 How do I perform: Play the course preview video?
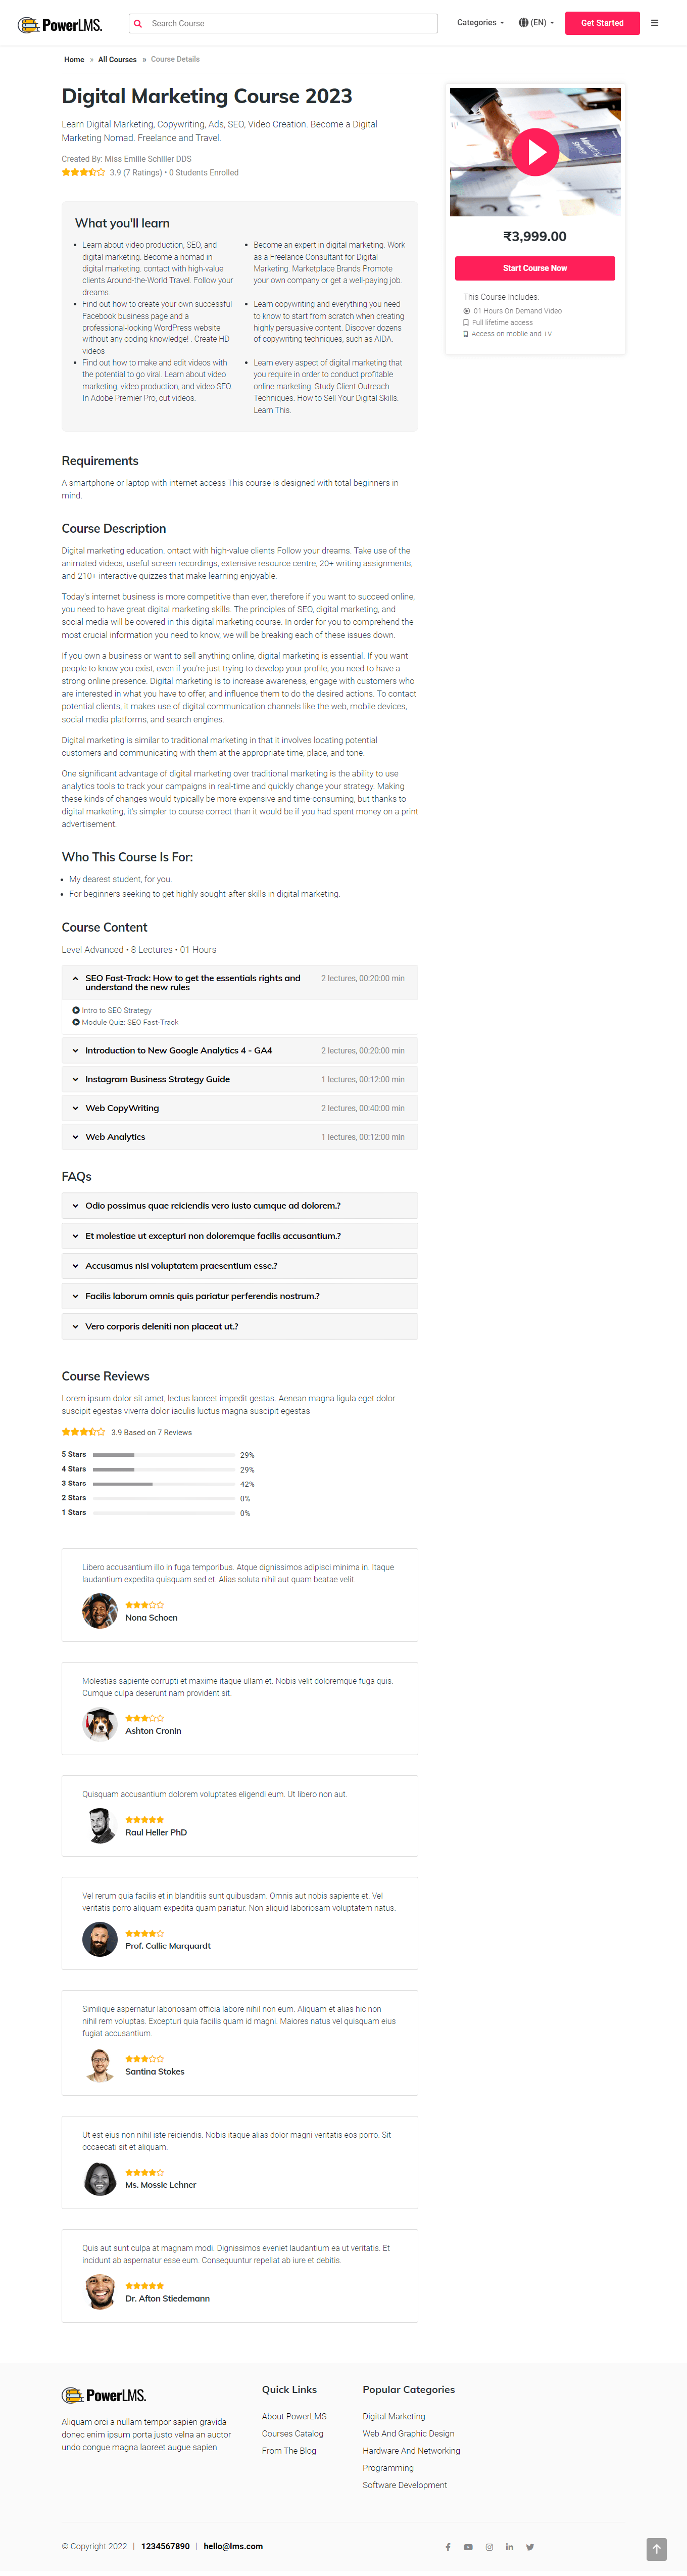[x=535, y=152]
